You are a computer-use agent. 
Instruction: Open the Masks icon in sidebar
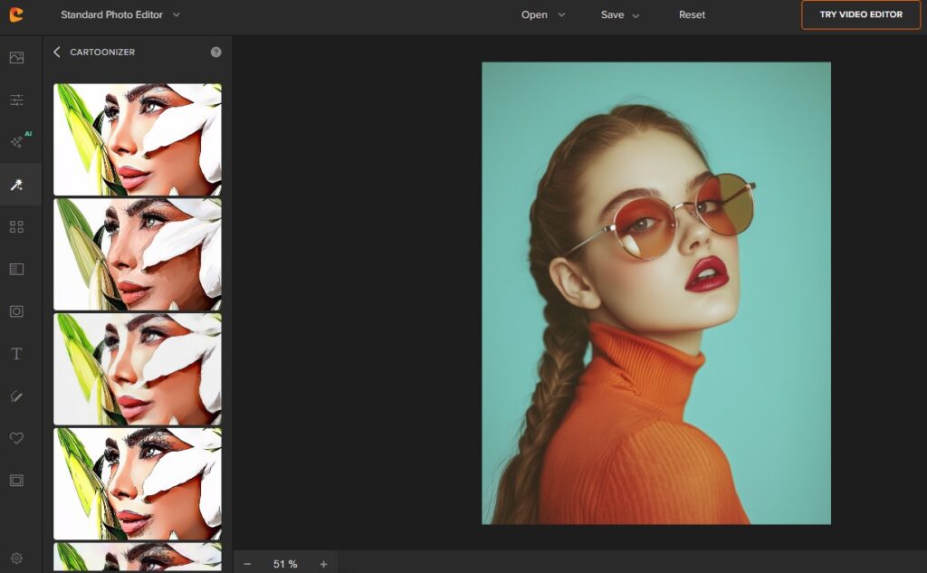pos(16,311)
